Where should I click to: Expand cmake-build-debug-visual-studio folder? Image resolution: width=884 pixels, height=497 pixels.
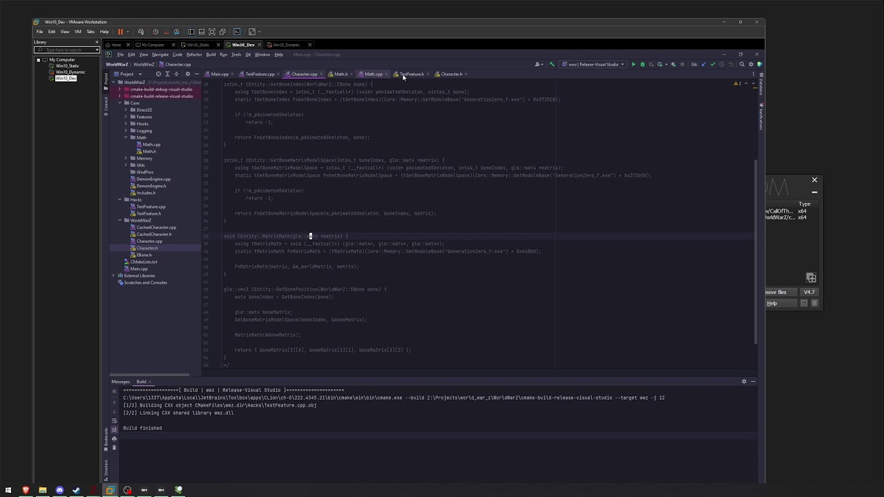pyautogui.click(x=119, y=89)
